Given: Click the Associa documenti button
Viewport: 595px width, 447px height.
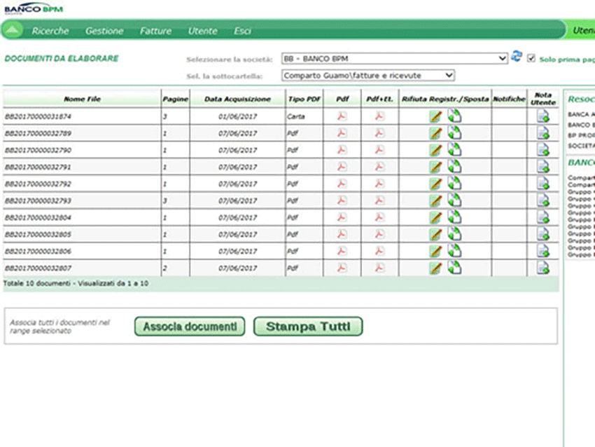Looking at the screenshot, I should pos(190,326).
